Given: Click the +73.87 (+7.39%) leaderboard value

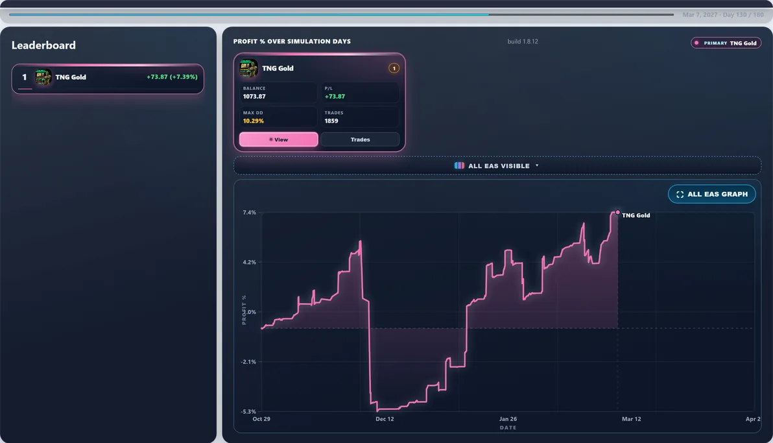Looking at the screenshot, I should [172, 77].
